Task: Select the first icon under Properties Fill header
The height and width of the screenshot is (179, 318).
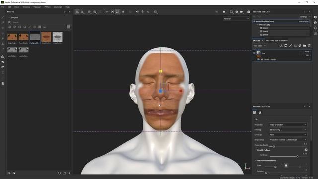Action: (255, 113)
